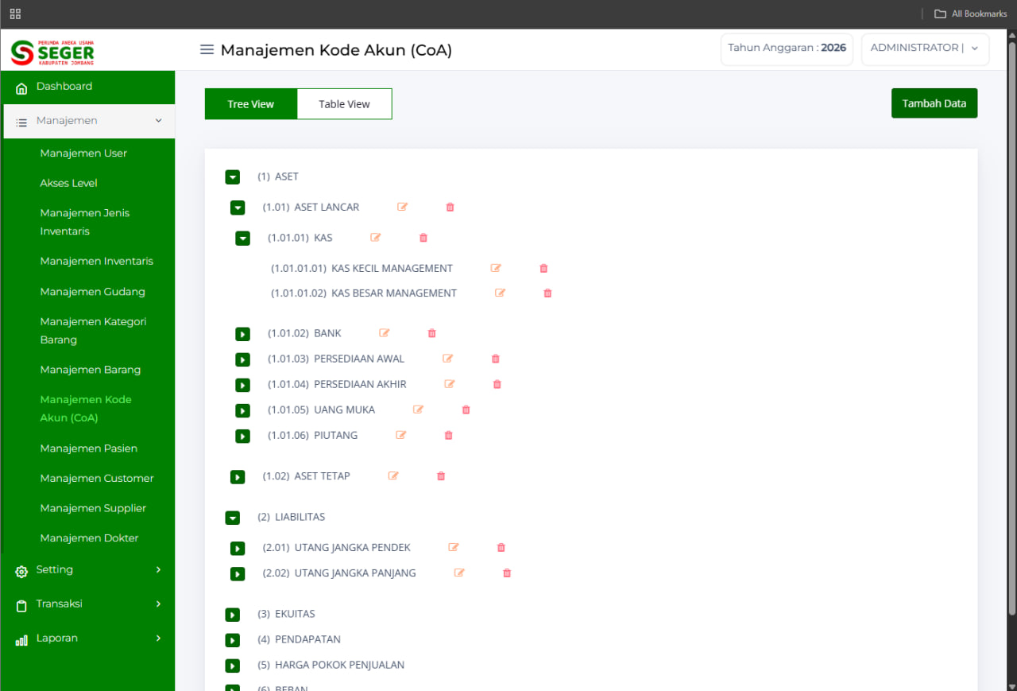Delete the PERSEDIAAN AKHIR account

pos(497,384)
